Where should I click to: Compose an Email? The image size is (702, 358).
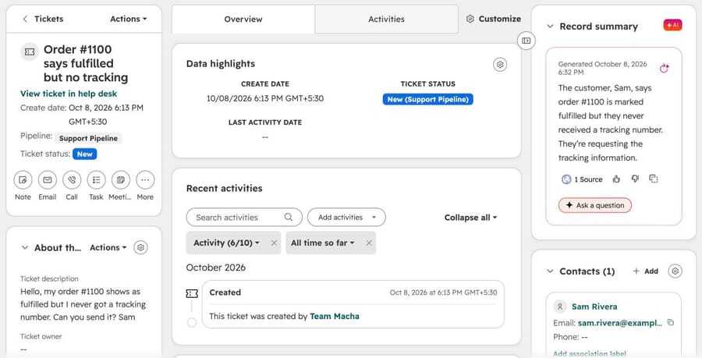48,180
